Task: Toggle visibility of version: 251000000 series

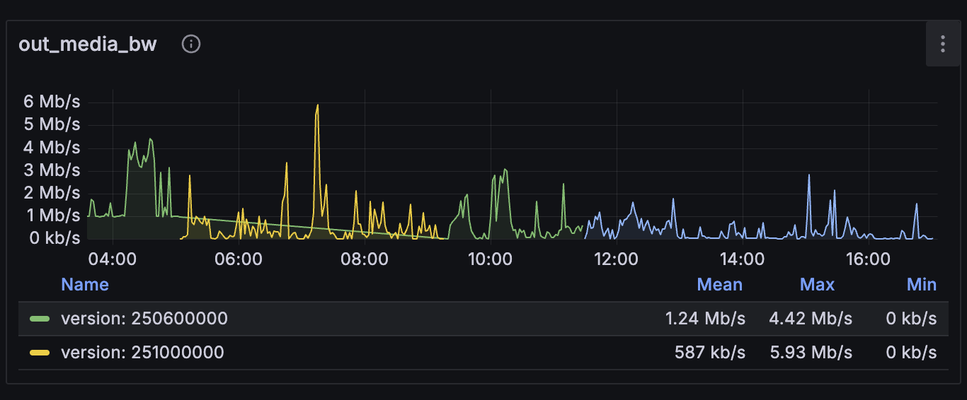Action: coord(142,352)
